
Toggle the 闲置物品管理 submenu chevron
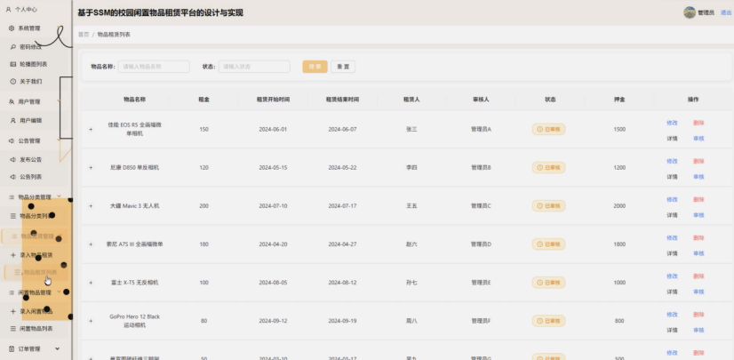pos(59,292)
